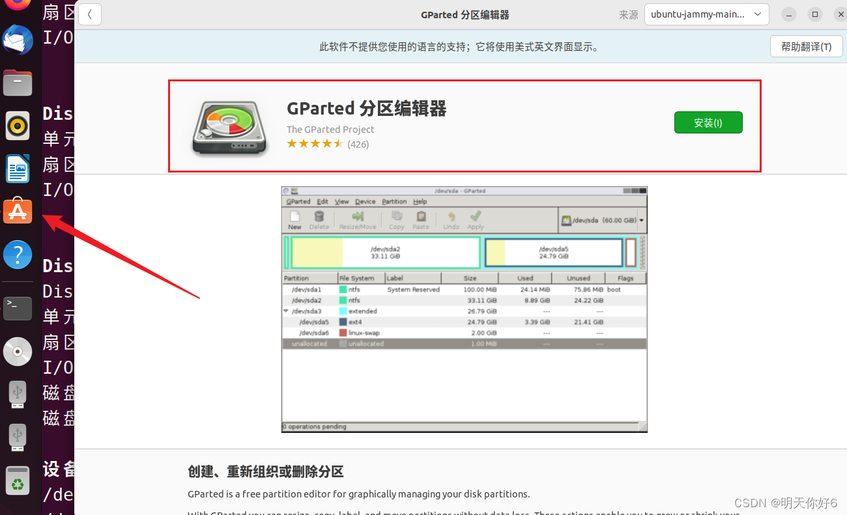847x515 pixels.
Task: Click the GParted disk-drive app icon
Action: click(229, 126)
